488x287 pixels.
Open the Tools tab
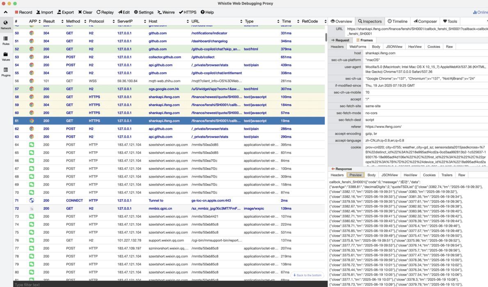(450, 21)
